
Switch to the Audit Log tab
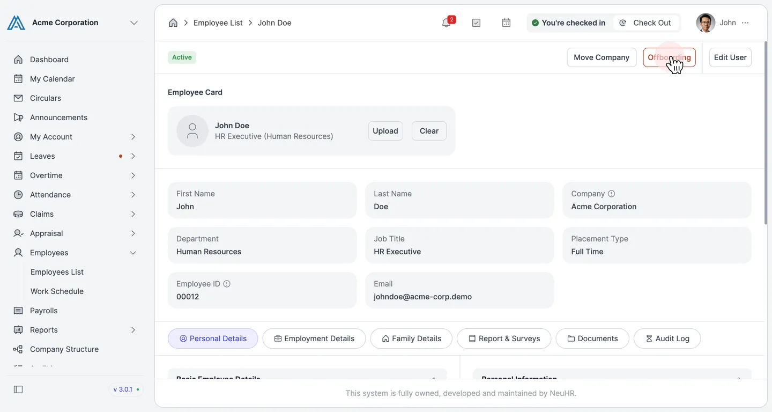coord(667,339)
